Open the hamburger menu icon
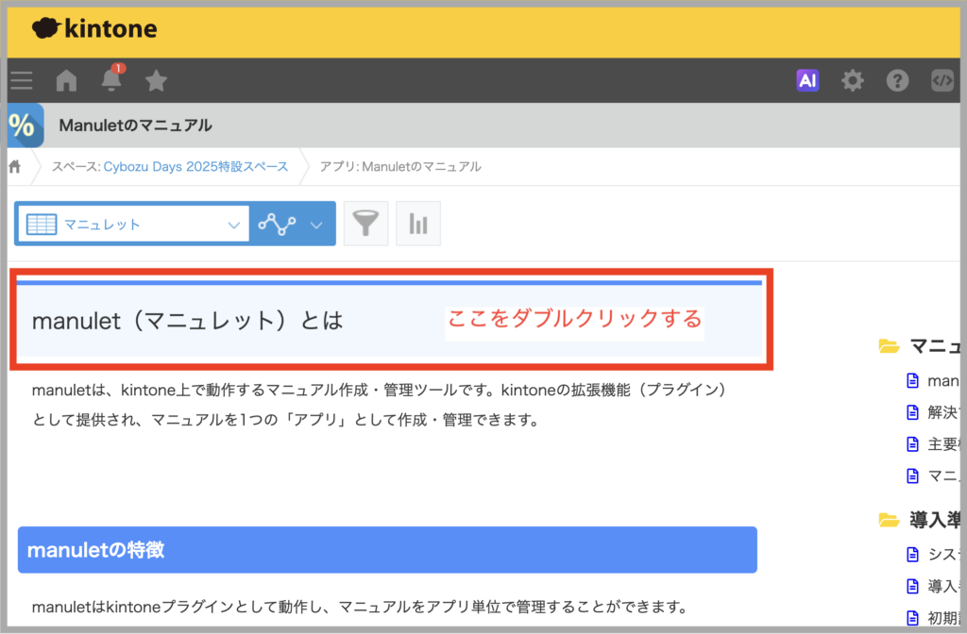The image size is (967, 634). click(x=21, y=81)
